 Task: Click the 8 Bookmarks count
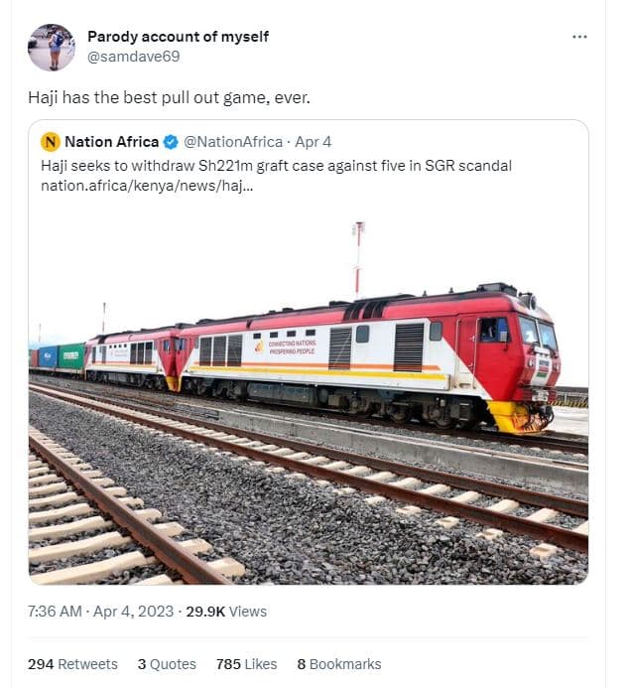coord(338,664)
